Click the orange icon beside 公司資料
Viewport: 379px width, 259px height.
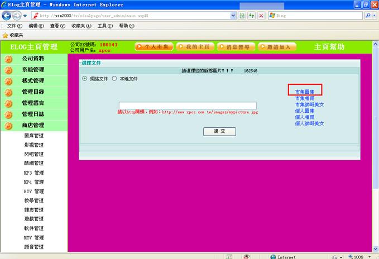8,59
